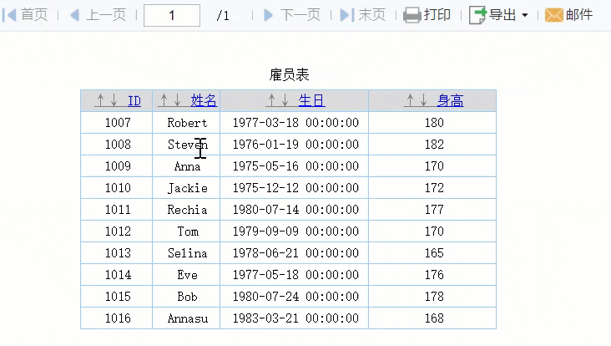Click the ID column header link
611x346 pixels.
coord(134,101)
